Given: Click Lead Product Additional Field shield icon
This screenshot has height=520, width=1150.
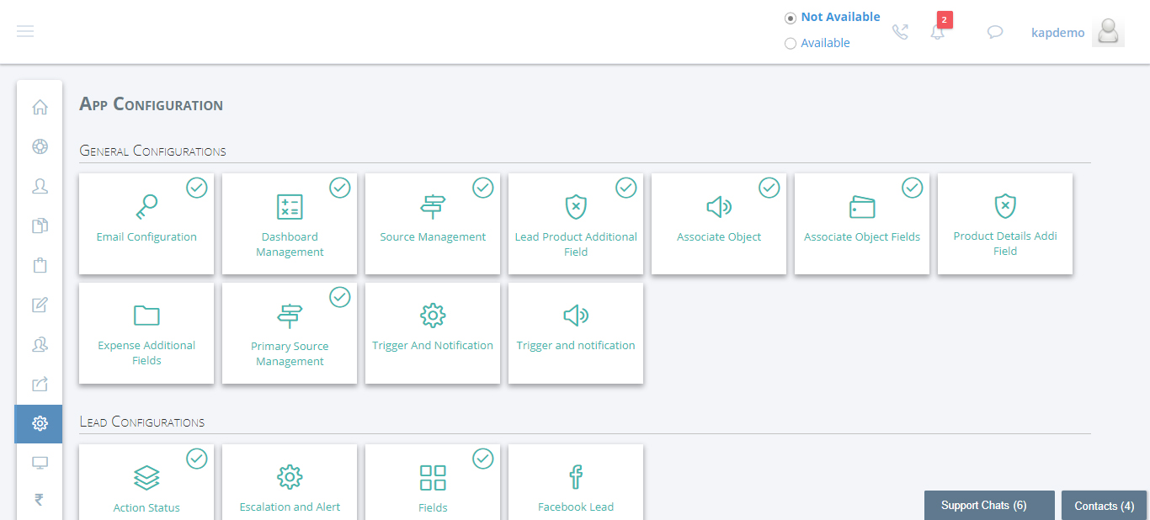Looking at the screenshot, I should click(576, 207).
